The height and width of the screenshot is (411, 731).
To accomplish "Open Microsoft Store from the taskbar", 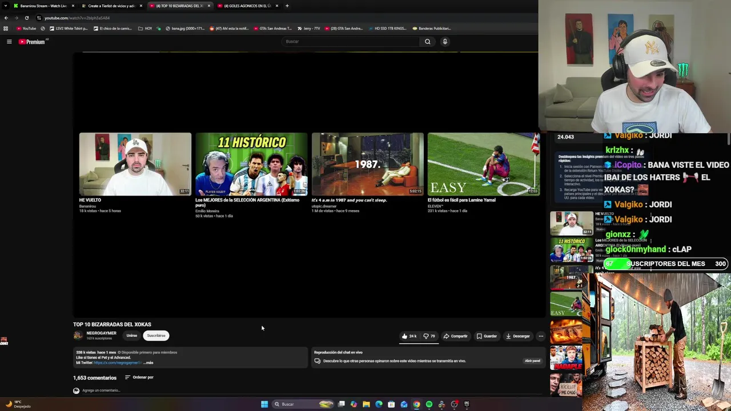I will [391, 404].
